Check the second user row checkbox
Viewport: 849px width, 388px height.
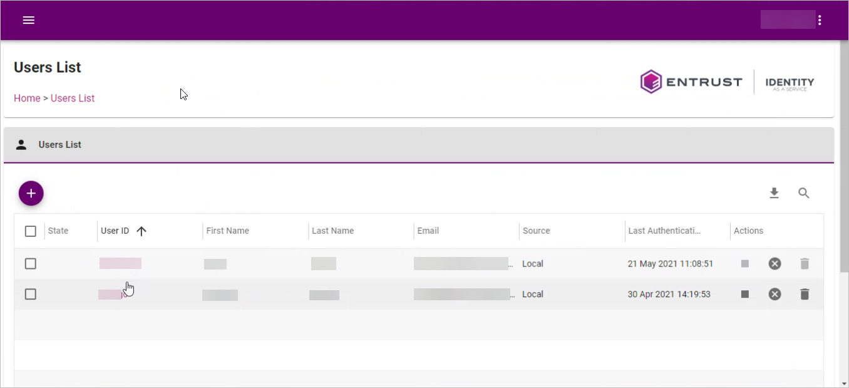31,294
